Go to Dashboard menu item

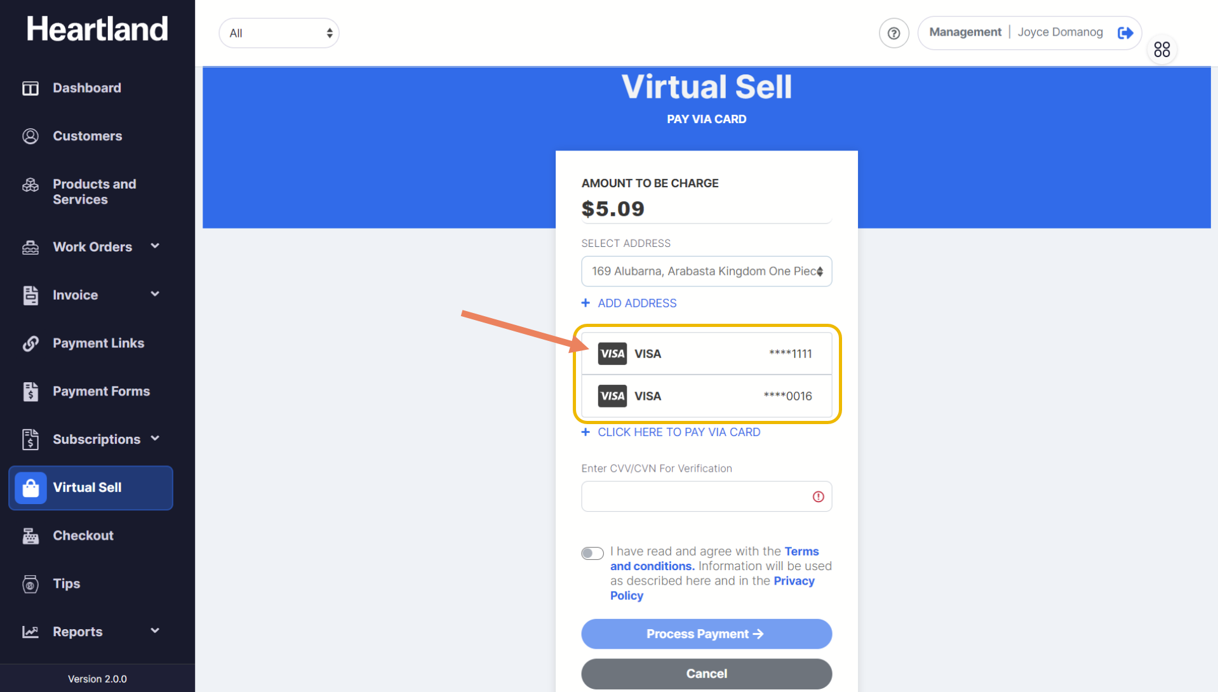[x=87, y=88]
